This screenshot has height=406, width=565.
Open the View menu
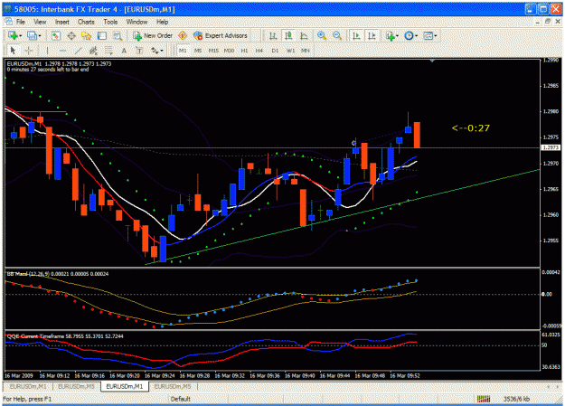tap(40, 22)
